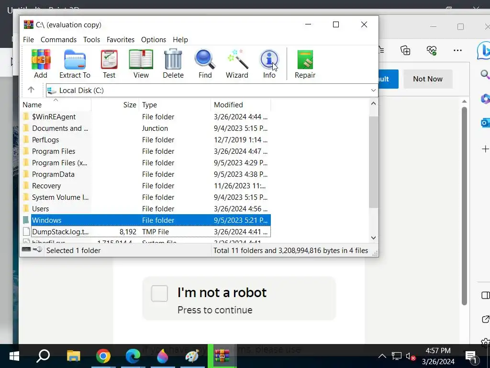Select the Users folder
The height and width of the screenshot is (368, 490).
tap(146, 209)
